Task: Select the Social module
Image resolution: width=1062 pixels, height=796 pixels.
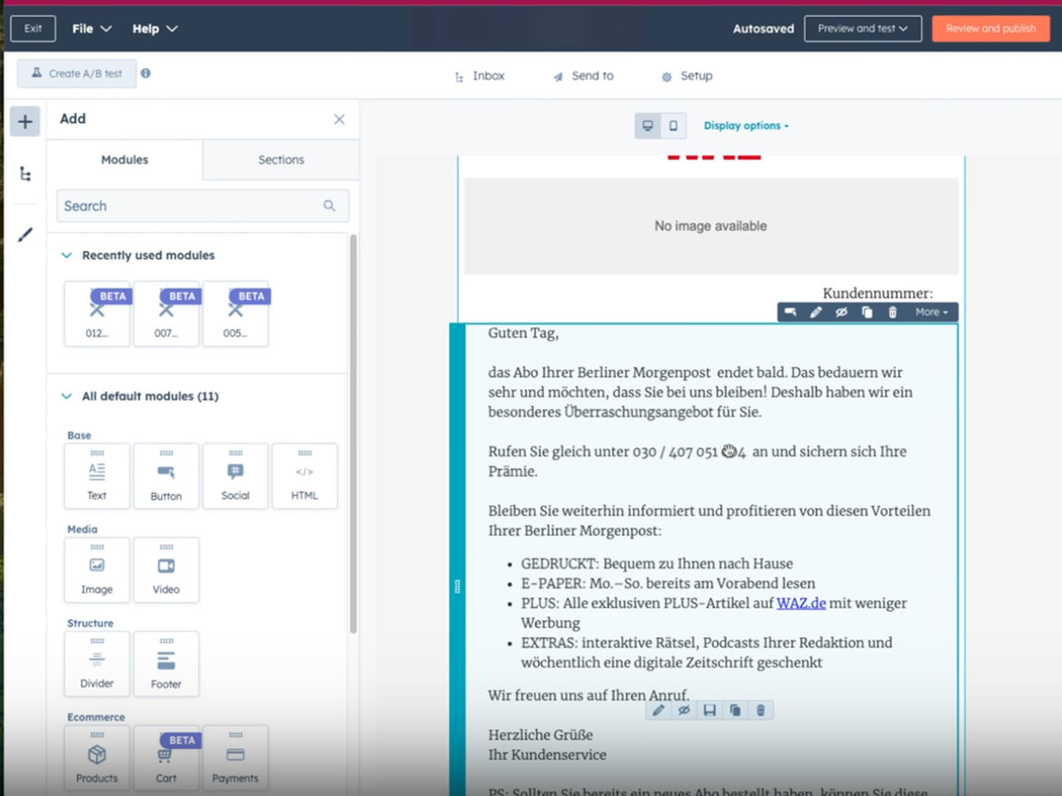Action: coord(235,476)
